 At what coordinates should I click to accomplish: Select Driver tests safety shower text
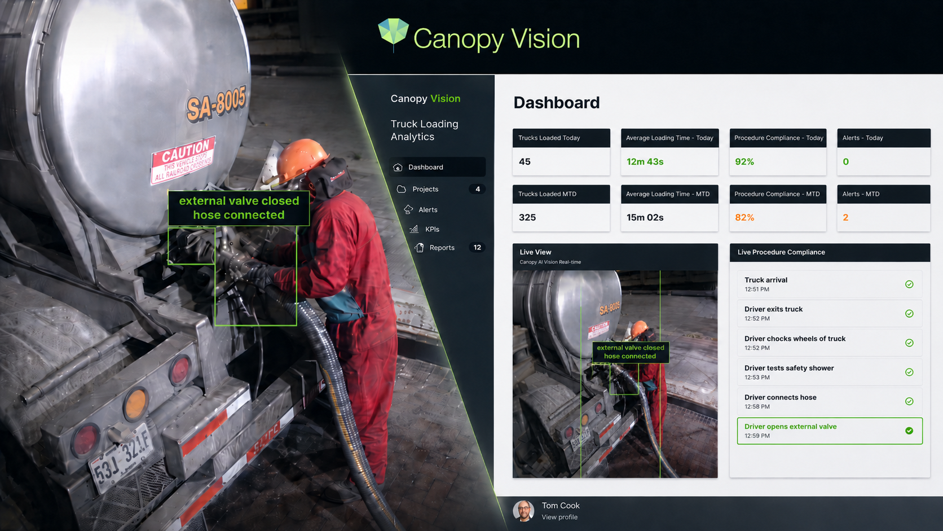(789, 368)
